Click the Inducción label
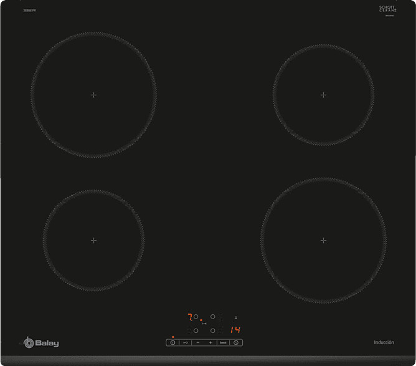Screen dimensions: 416x366 [384, 342]
